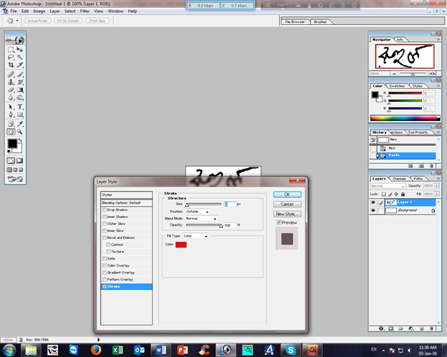Switch to the Channels tab

(400, 178)
